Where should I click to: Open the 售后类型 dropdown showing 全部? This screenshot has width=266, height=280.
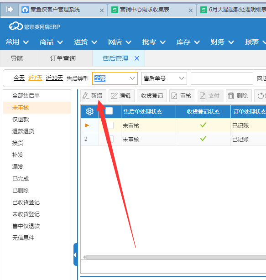(115, 78)
